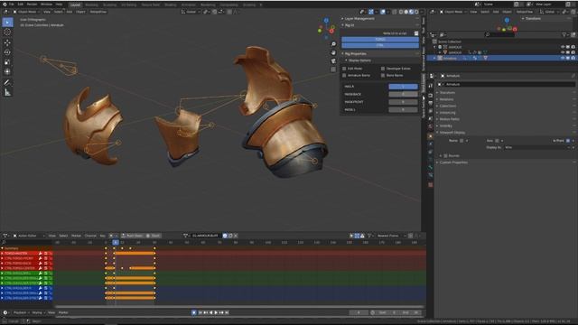Select the Select Box tool
Screen dimensions: 578x325
(x=7, y=22)
